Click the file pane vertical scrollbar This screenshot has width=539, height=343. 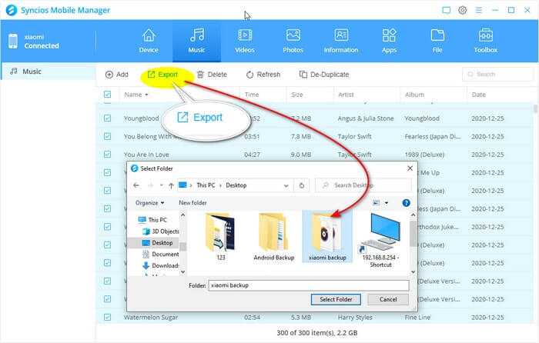(x=413, y=234)
